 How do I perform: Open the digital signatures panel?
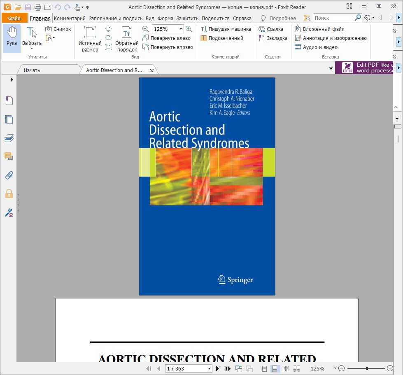pos(9,213)
